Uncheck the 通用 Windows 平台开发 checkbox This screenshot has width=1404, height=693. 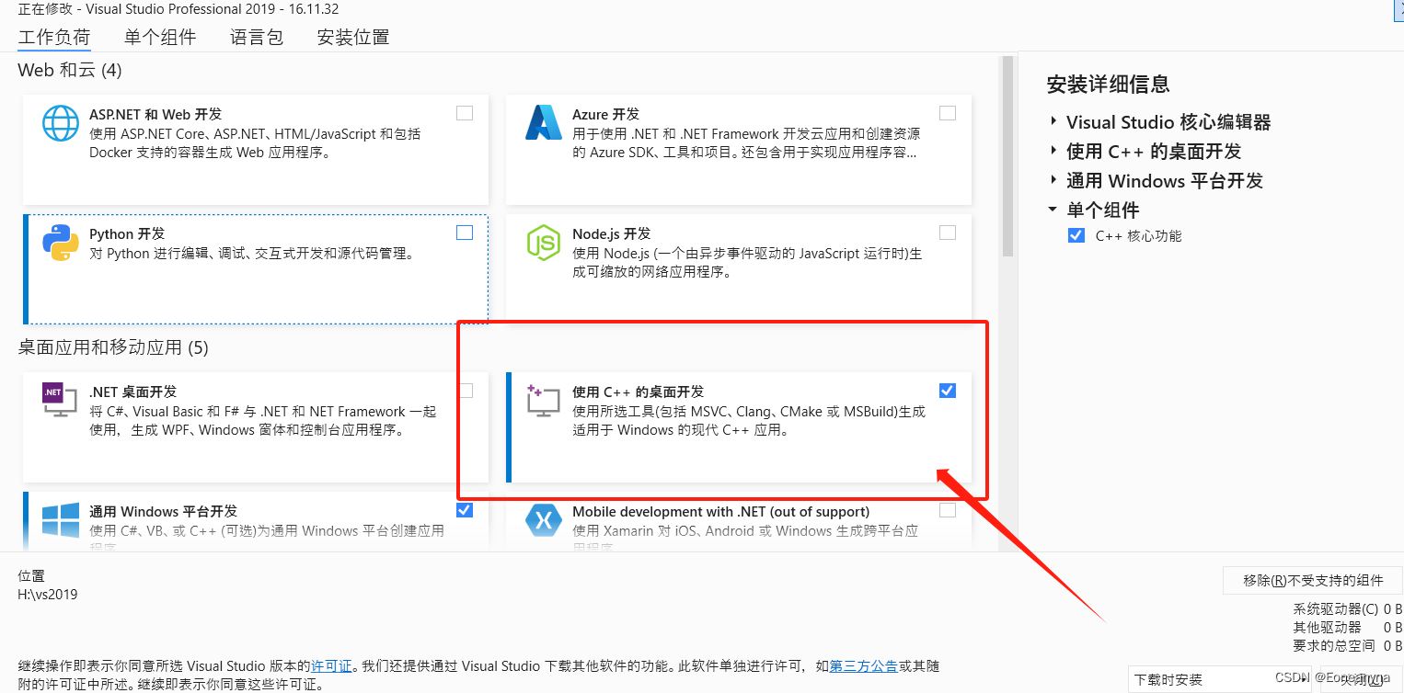[x=465, y=510]
